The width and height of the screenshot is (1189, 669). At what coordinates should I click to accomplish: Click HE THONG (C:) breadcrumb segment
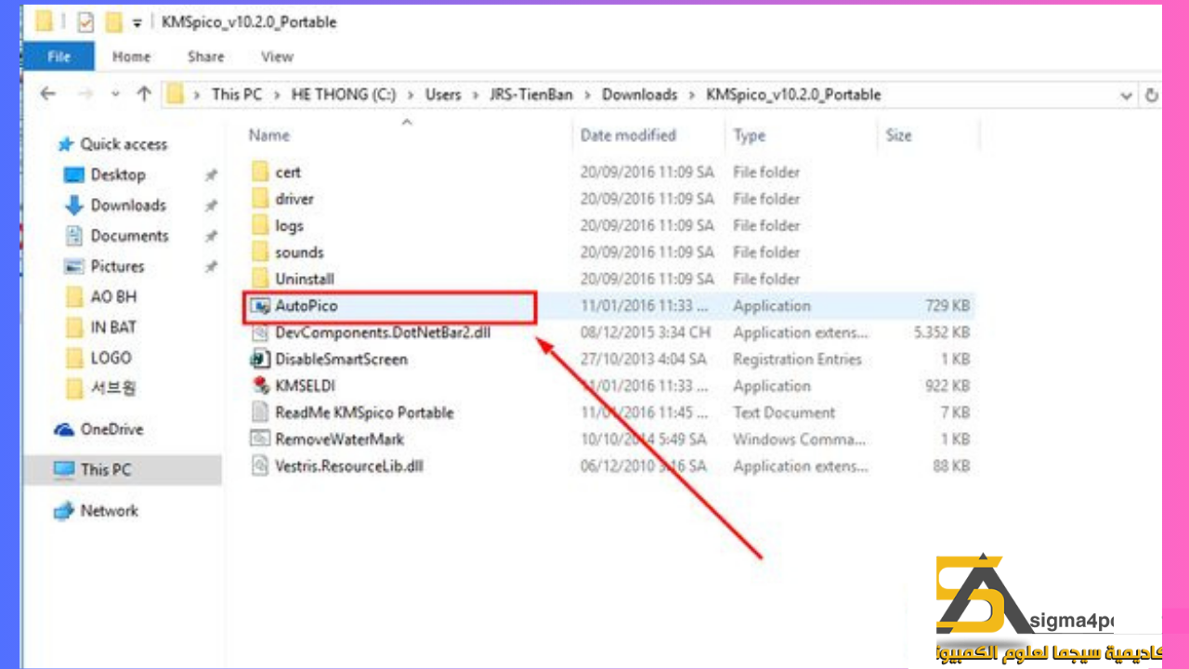344,95
